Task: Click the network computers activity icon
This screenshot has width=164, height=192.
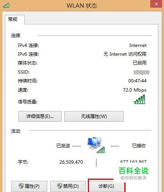Action: click(x=96, y=145)
